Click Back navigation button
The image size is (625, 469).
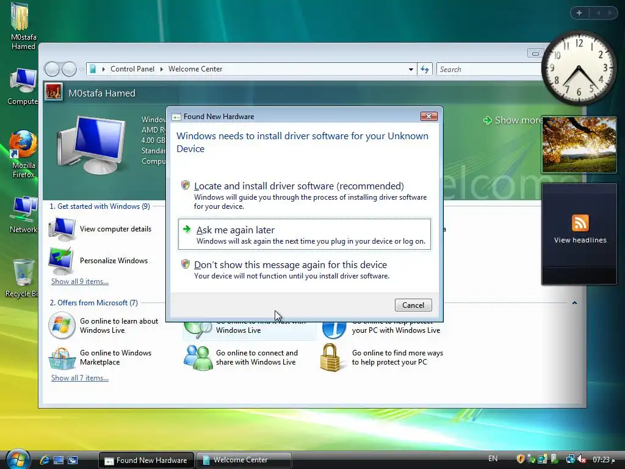52,70
